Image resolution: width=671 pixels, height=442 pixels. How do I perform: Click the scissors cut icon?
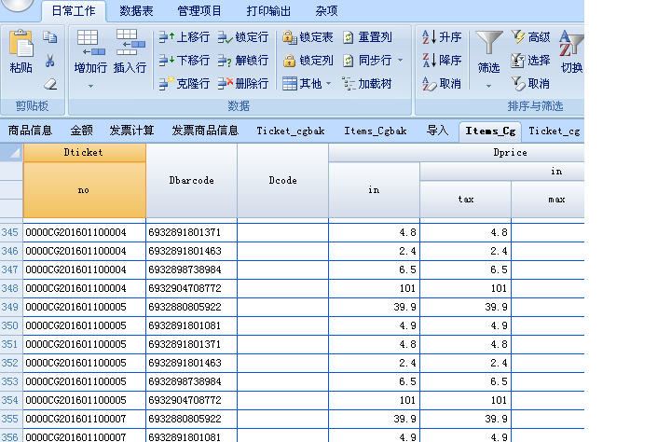pyautogui.click(x=50, y=61)
